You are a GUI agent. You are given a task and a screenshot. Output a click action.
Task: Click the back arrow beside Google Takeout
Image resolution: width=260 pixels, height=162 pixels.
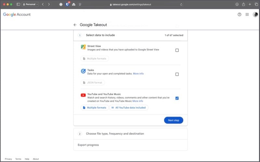coord(75,25)
